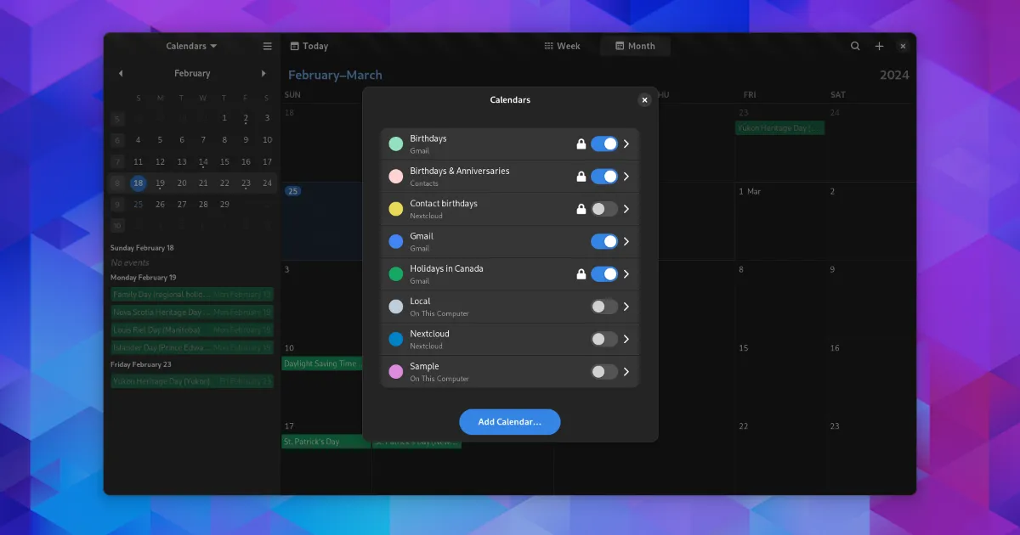This screenshot has width=1020, height=535.
Task: Click lock icon on Birthdays calendar row
Action: pyautogui.click(x=581, y=144)
